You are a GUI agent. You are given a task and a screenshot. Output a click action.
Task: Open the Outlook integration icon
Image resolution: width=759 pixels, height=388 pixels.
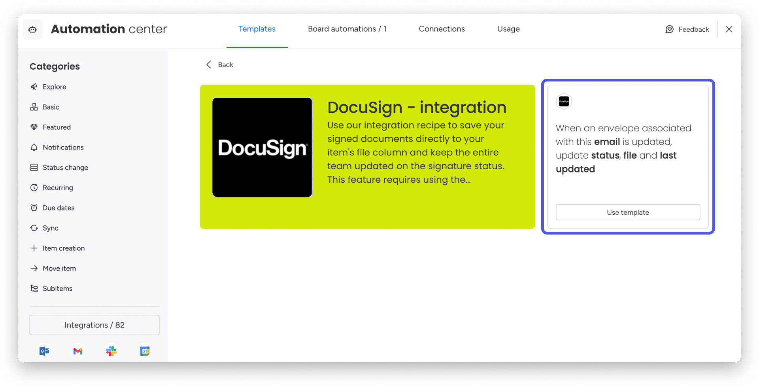click(44, 351)
